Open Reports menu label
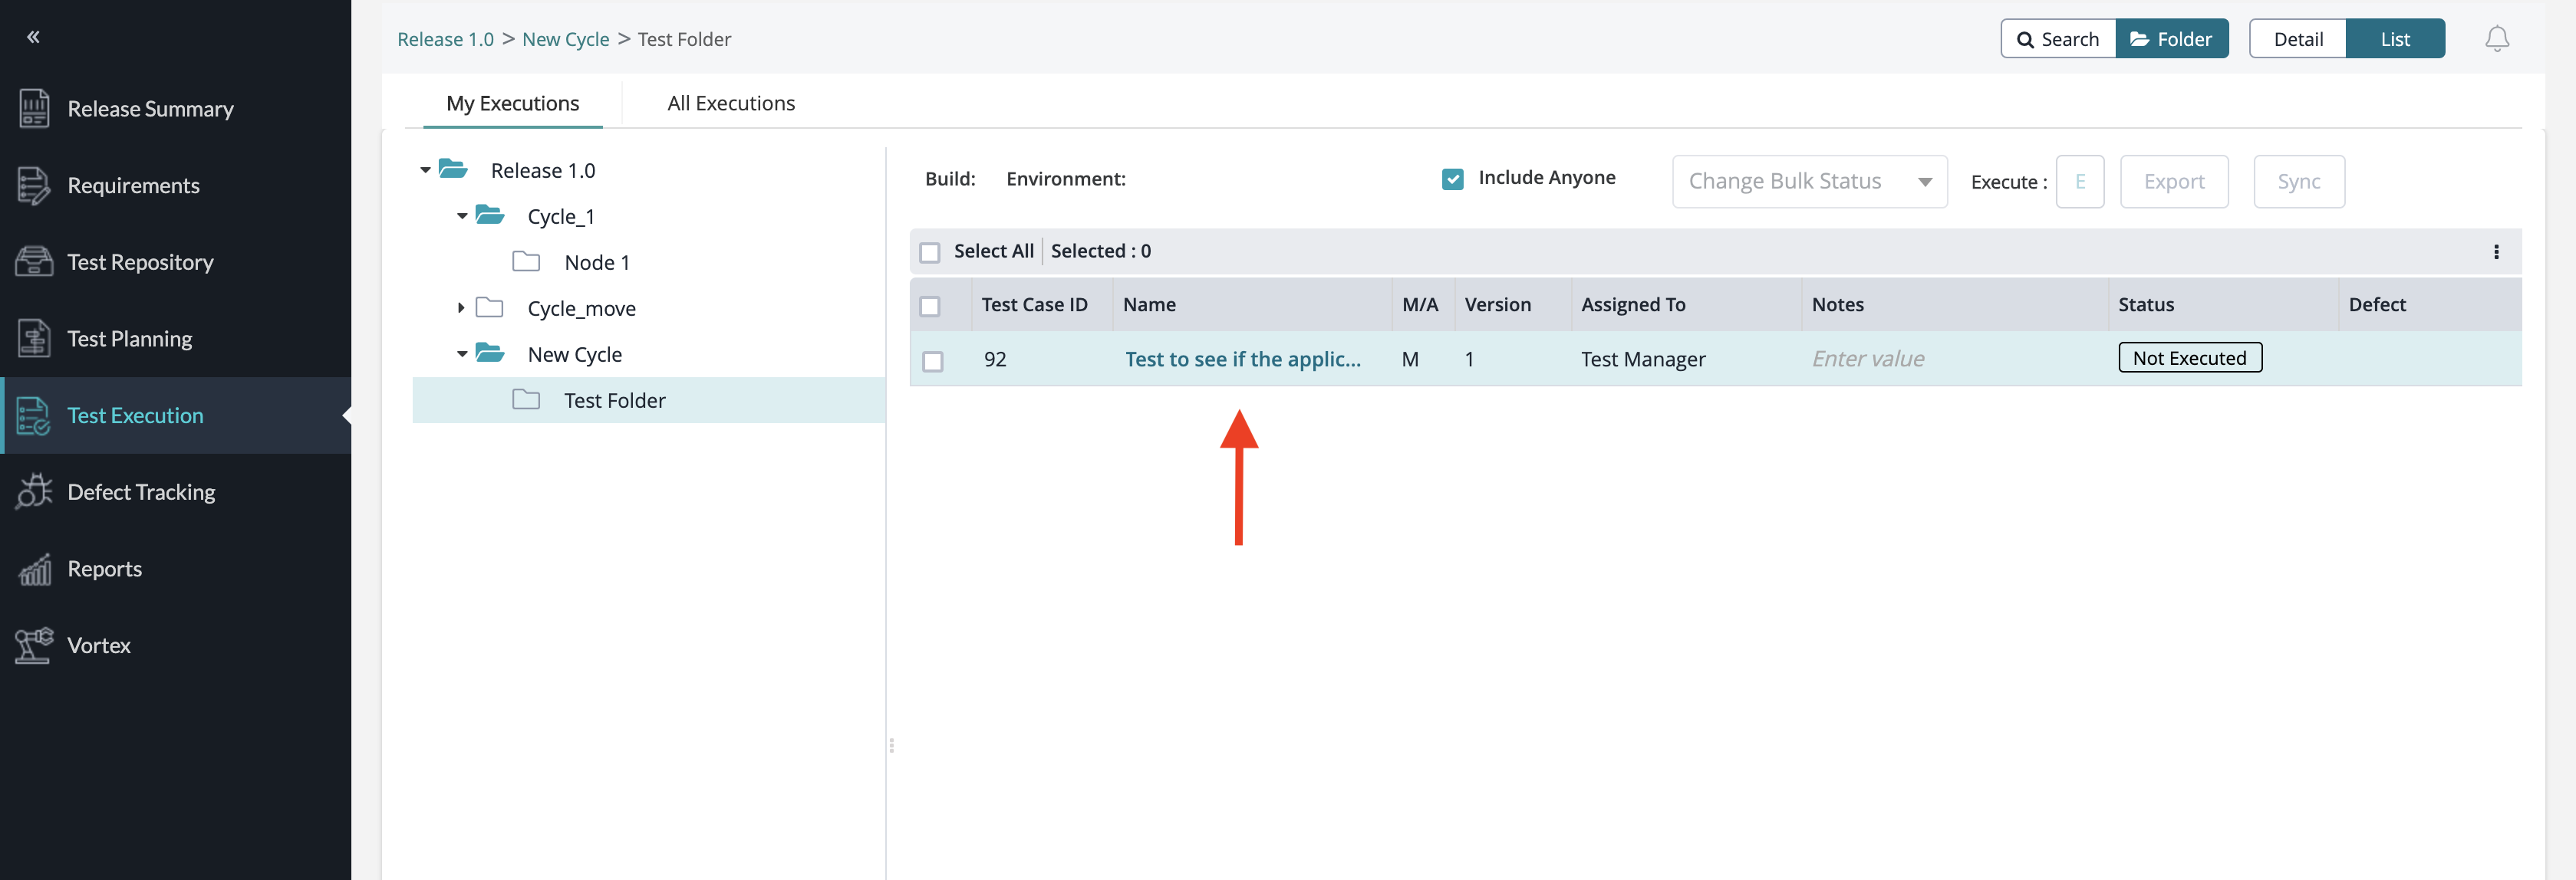Image resolution: width=2576 pixels, height=880 pixels. (105, 568)
